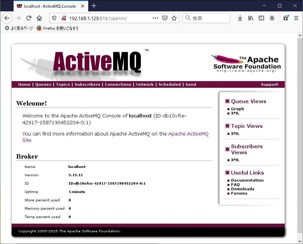Open the Subscribers page
This screenshot has height=244, width=303.
tap(87, 84)
